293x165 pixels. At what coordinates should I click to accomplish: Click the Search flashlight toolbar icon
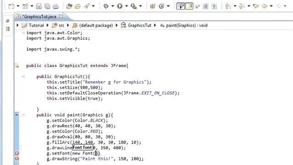coord(87,6)
